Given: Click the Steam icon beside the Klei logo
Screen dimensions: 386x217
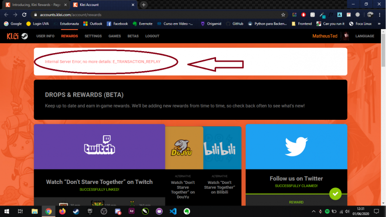Looking at the screenshot, I should pyautogui.click(x=25, y=36).
